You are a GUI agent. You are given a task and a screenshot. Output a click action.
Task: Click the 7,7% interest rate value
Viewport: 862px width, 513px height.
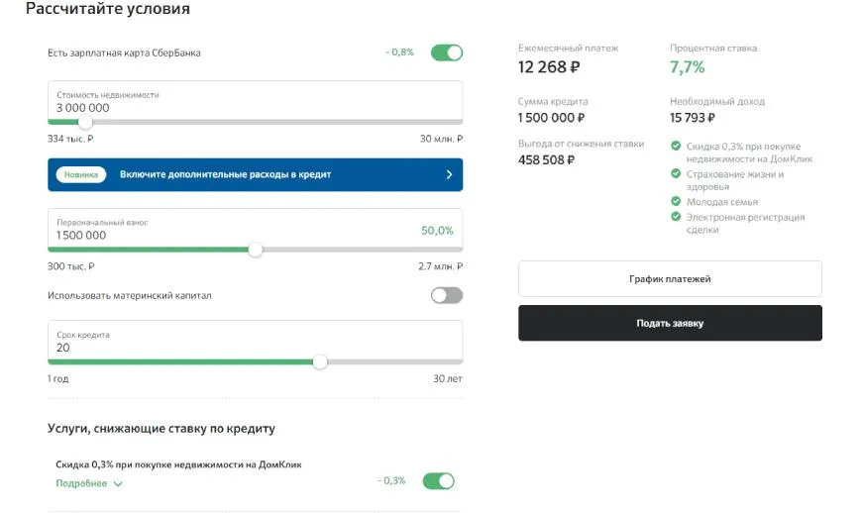tap(688, 67)
